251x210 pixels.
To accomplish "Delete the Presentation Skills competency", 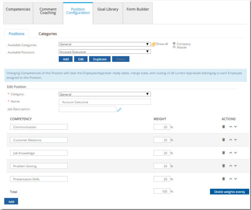I will coord(224,179).
